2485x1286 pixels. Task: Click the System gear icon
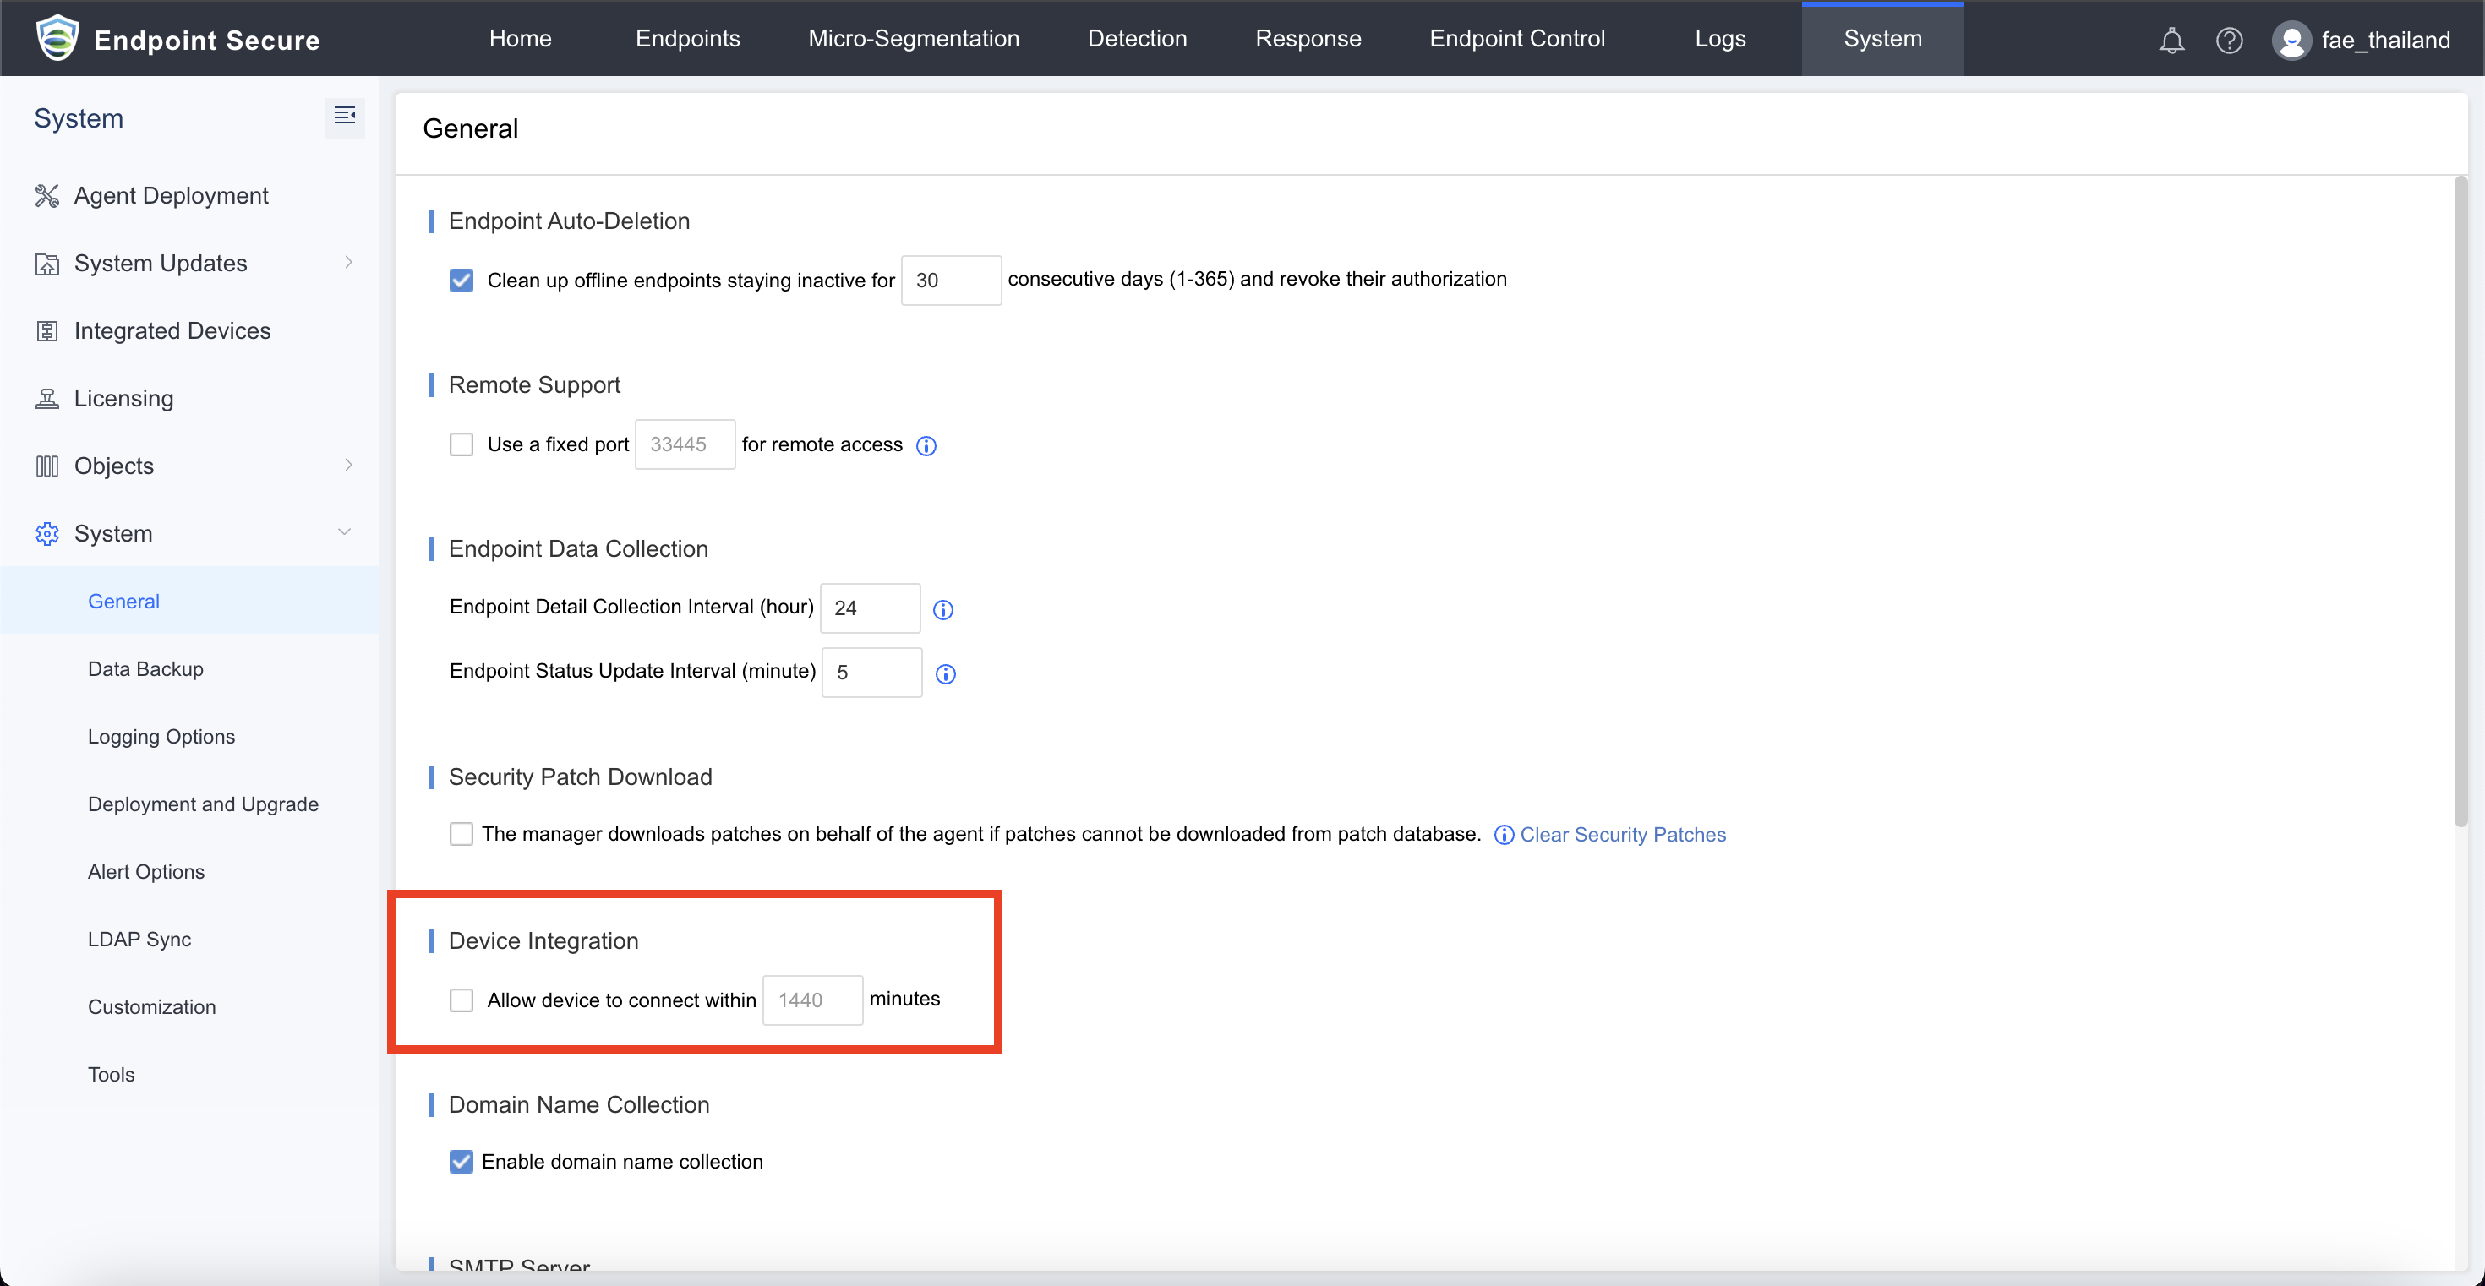(47, 533)
